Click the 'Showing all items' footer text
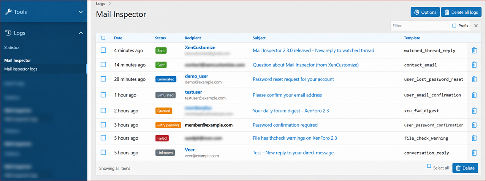This screenshot has height=181, width=486. coord(114,168)
